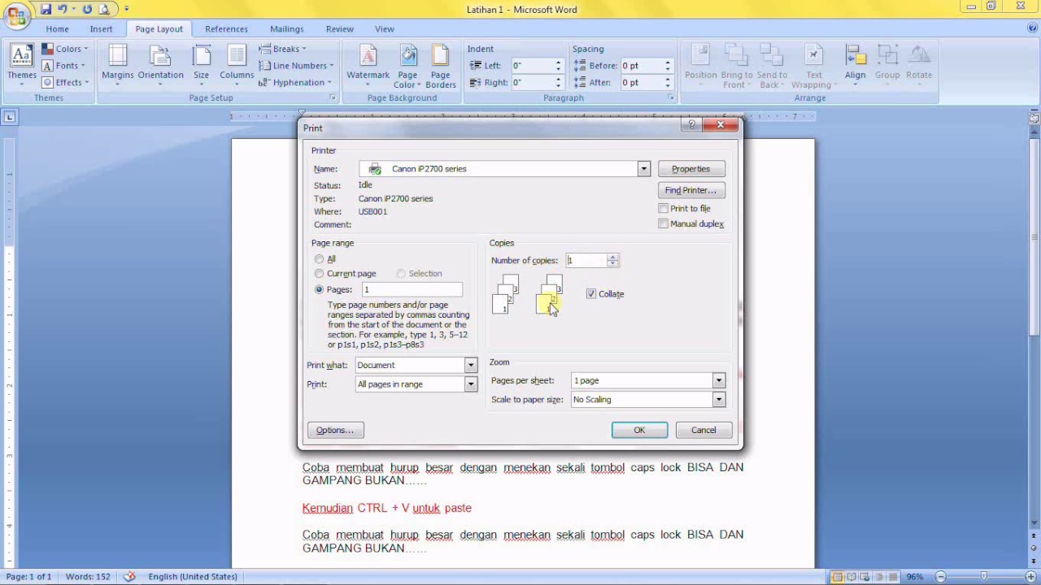Open the Customize Quick Access Toolbar arrow
Image resolution: width=1041 pixels, height=585 pixels.
(127, 10)
